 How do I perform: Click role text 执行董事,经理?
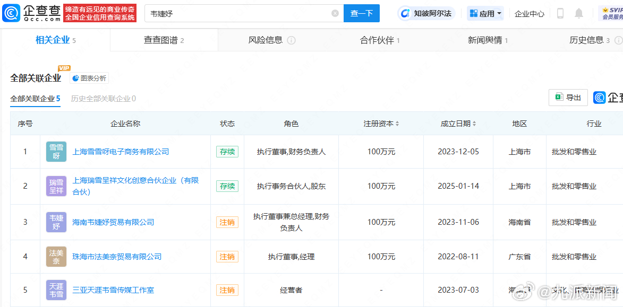[x=291, y=257]
